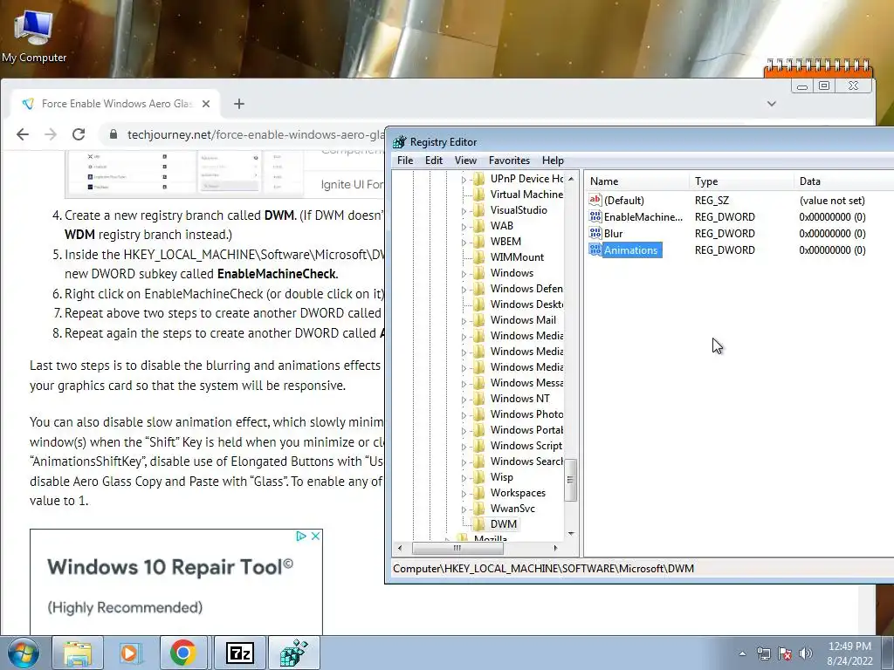Select the Windows Defender key folder icon
This screenshot has height=670, width=894.
coord(479,288)
